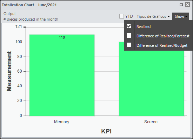The image size is (193, 139).
Task: Check Difference of Realized/Budget box
Action: (x=129, y=45)
